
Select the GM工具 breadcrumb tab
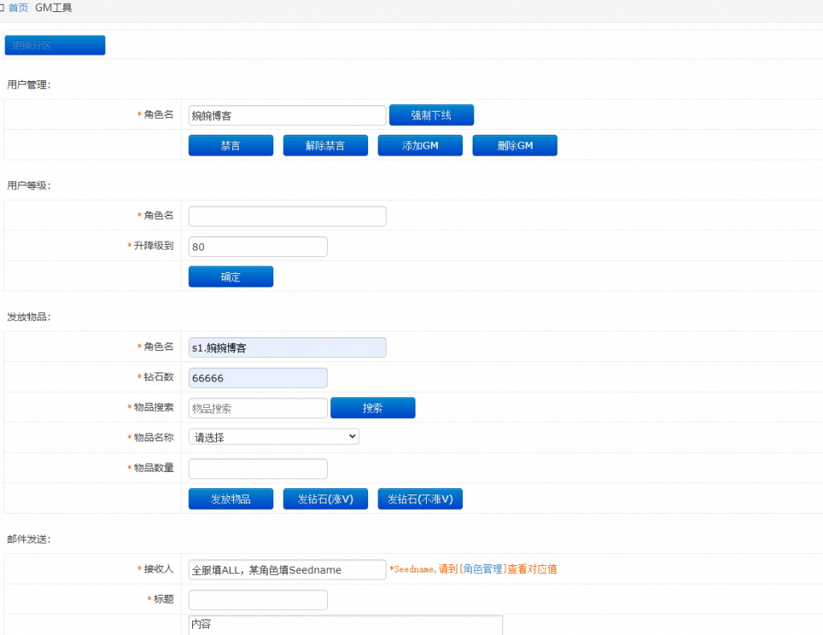click(x=54, y=7)
